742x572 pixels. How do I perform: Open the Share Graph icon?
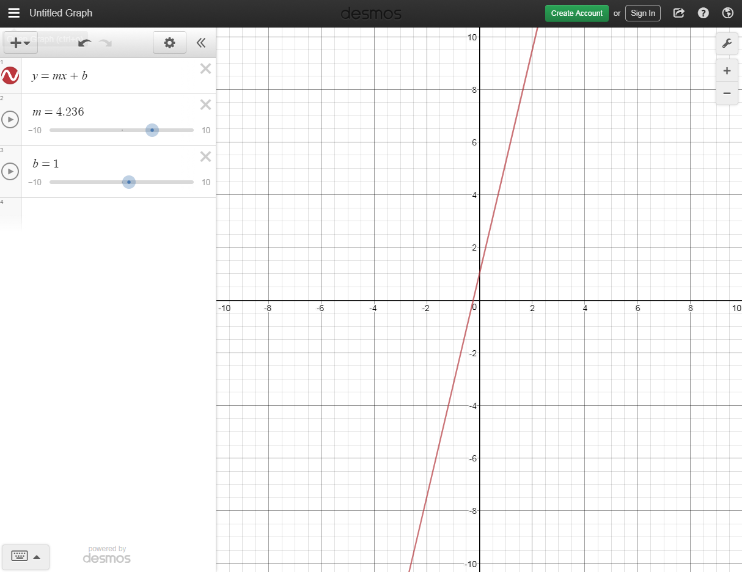tap(678, 13)
